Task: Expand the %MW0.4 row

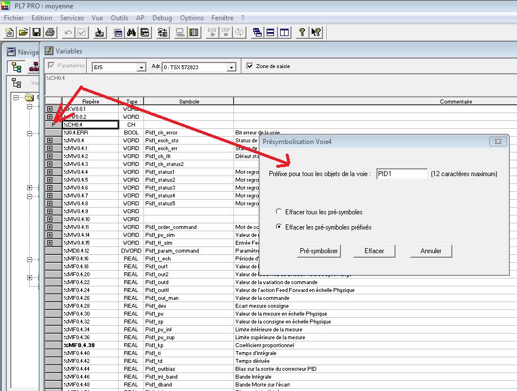Action: coord(50,141)
